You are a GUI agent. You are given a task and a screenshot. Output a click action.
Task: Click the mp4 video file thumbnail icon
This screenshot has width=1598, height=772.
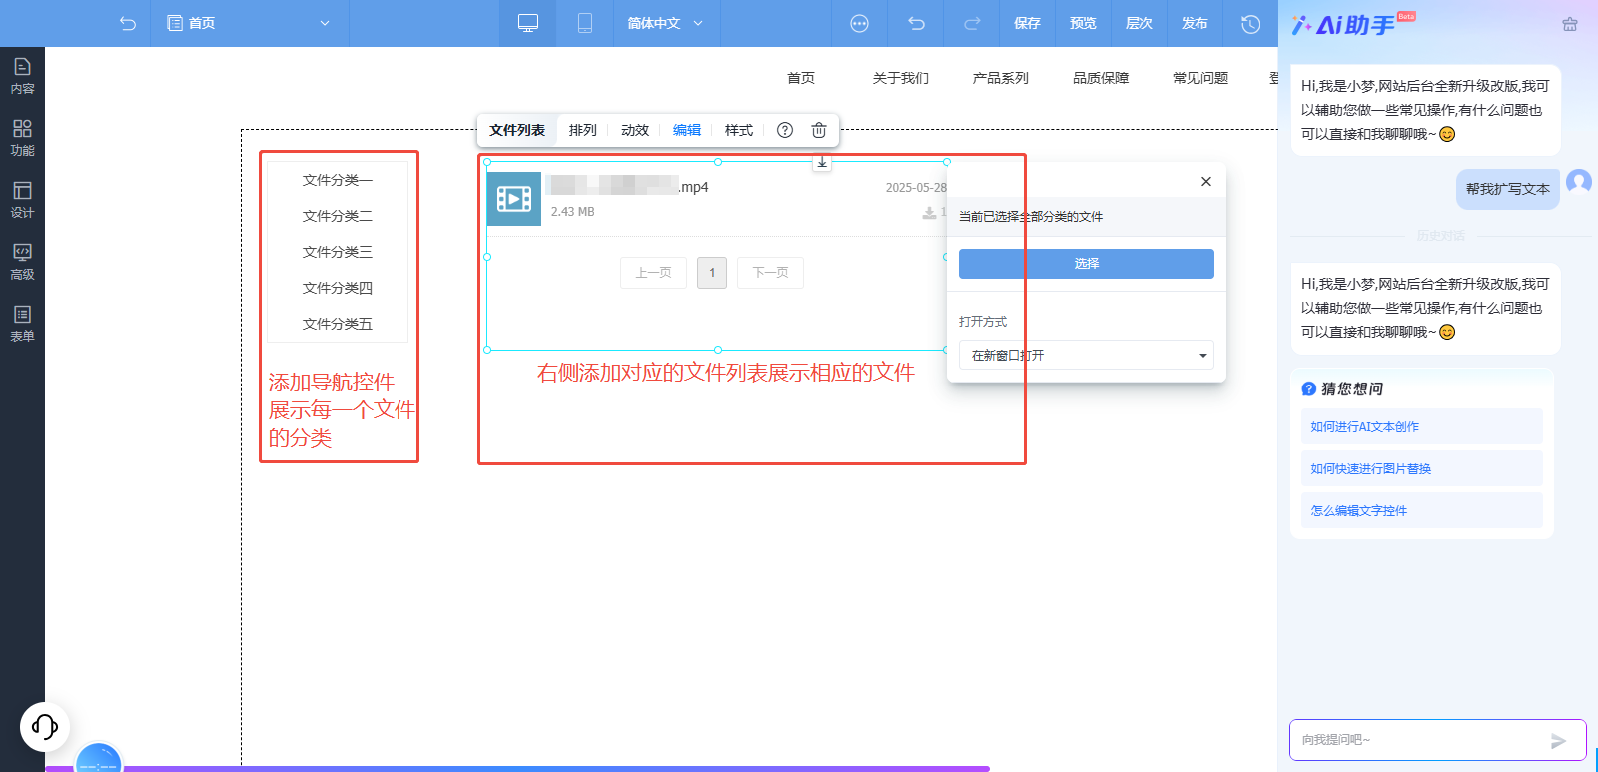514,199
